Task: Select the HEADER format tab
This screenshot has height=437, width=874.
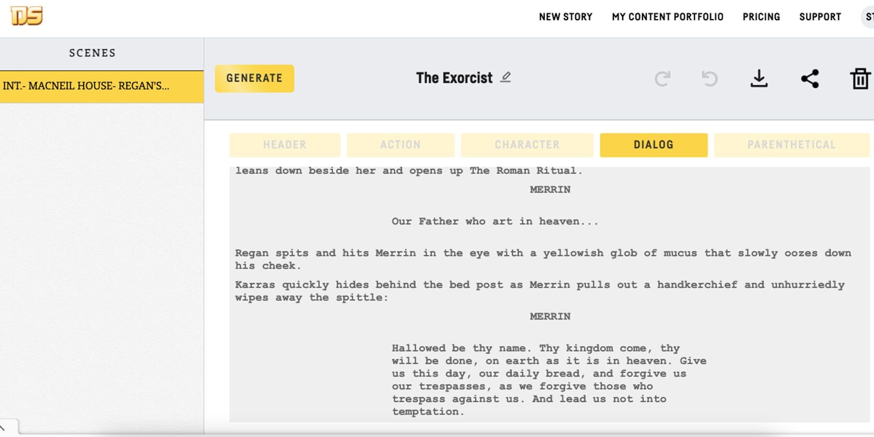Action: tap(285, 145)
